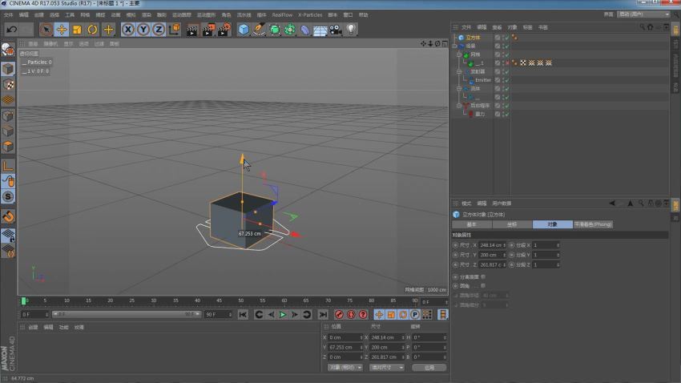Toggle the fillet checkbox in attributes
Viewport: 681px width, 383px height.
coord(483,286)
